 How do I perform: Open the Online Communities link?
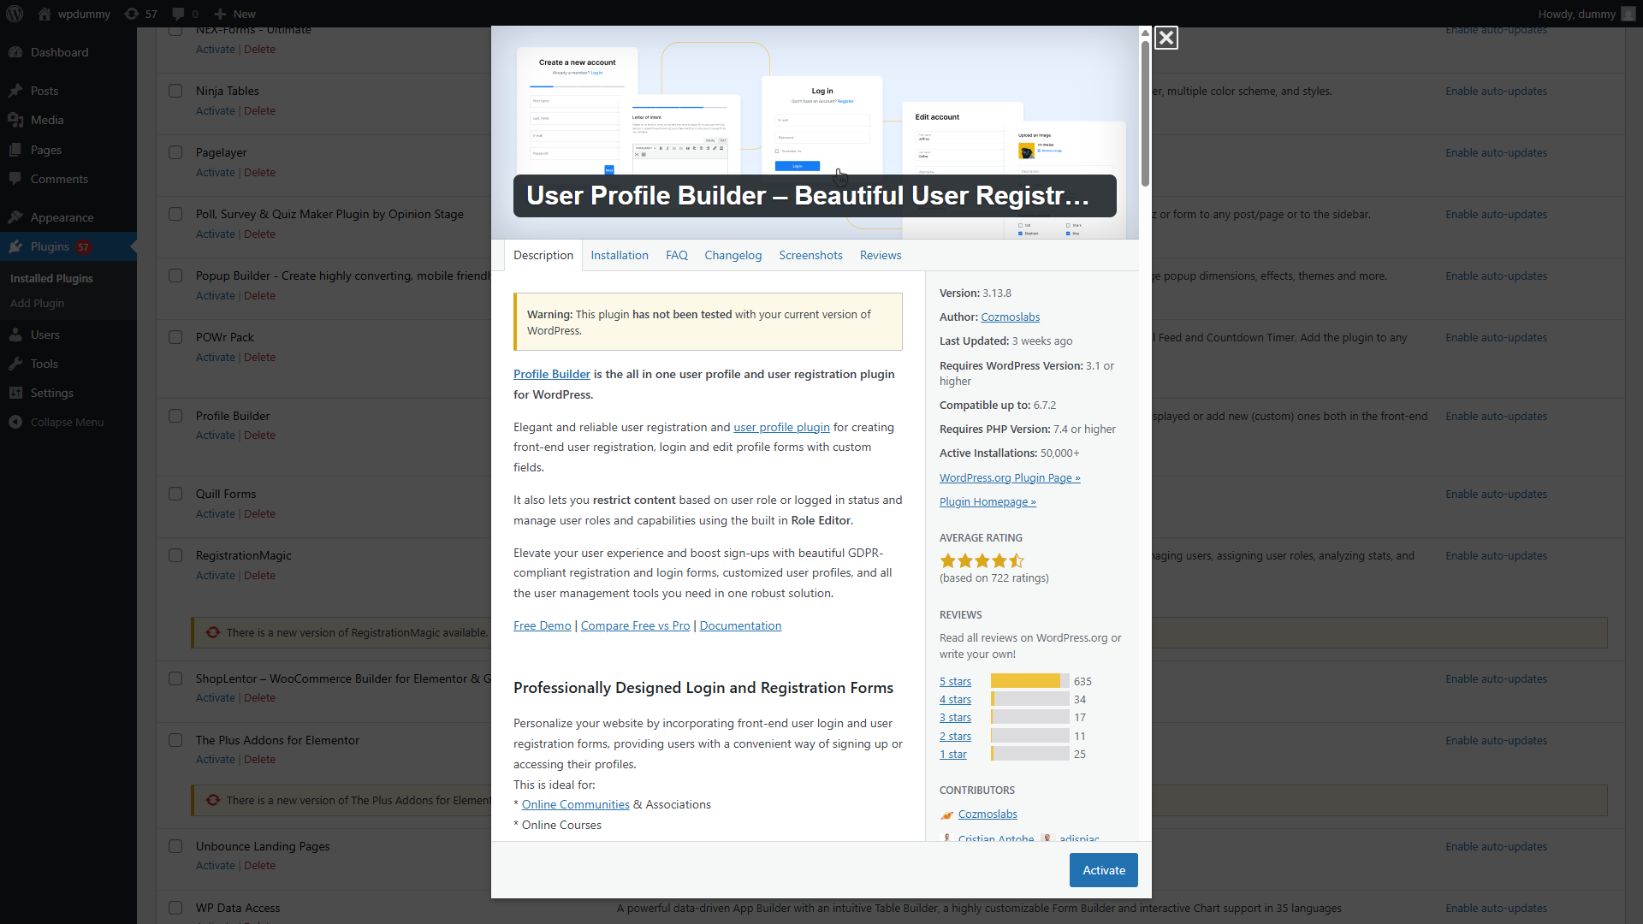[575, 804]
